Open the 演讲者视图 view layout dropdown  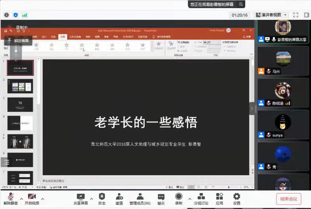click(x=271, y=15)
